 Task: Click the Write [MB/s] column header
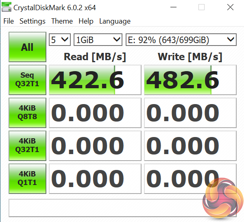(190, 57)
